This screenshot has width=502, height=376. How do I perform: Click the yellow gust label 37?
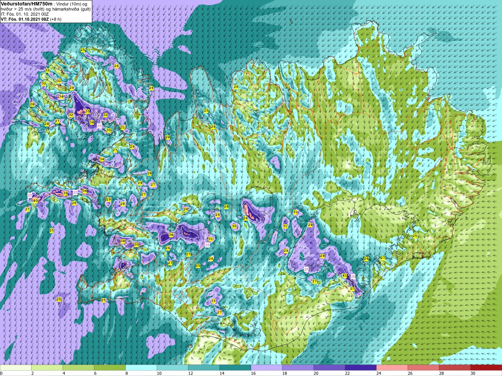353,289
